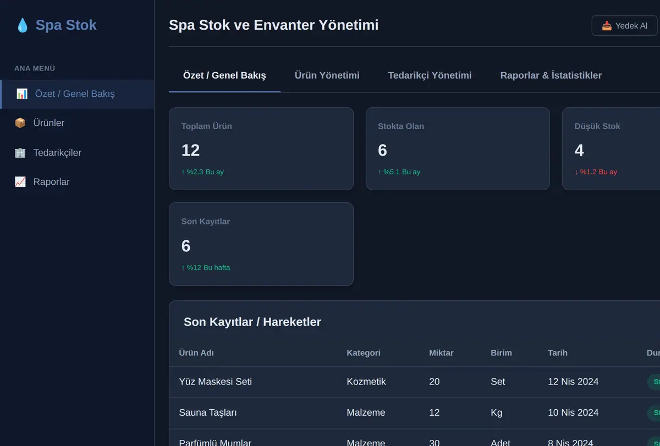Image resolution: width=660 pixels, height=446 pixels.
Task: Click the Toplam Ürün stat card
Action: (261, 148)
